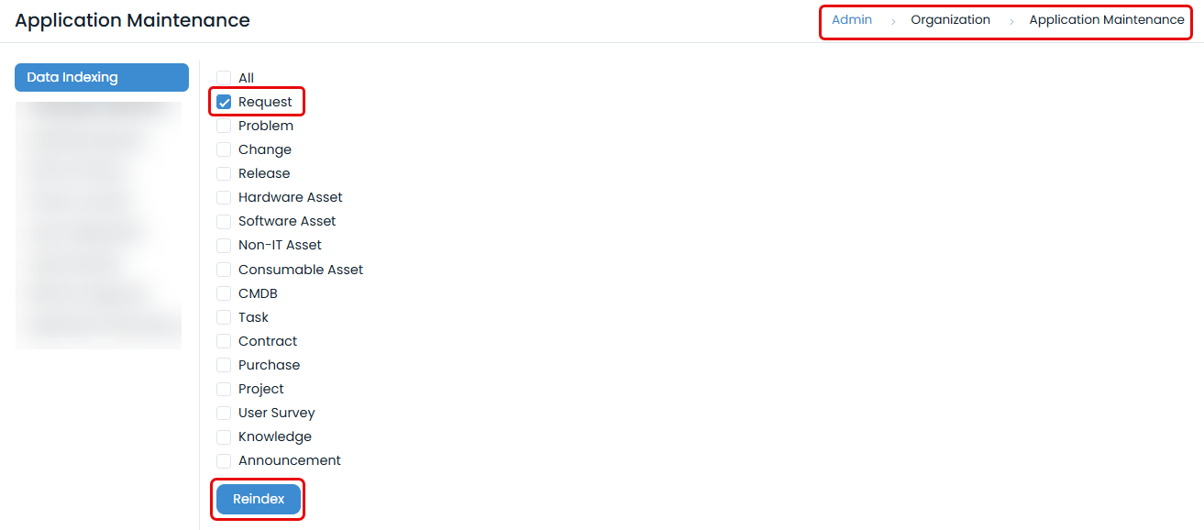Open the Data Indexing tab

pyautogui.click(x=102, y=77)
